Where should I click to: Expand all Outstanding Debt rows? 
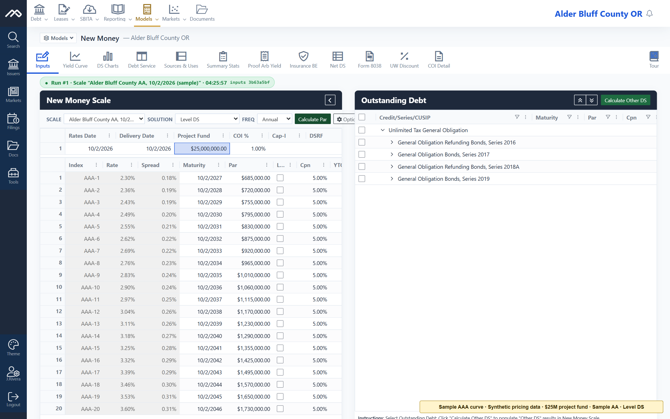(592, 100)
